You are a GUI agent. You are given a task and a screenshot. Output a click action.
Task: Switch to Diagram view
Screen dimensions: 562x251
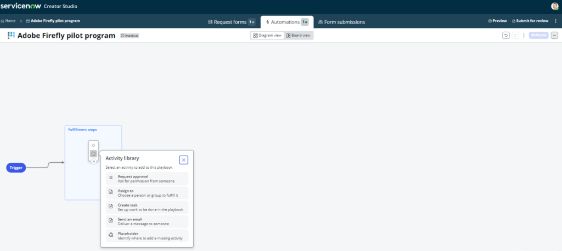pyautogui.click(x=267, y=35)
